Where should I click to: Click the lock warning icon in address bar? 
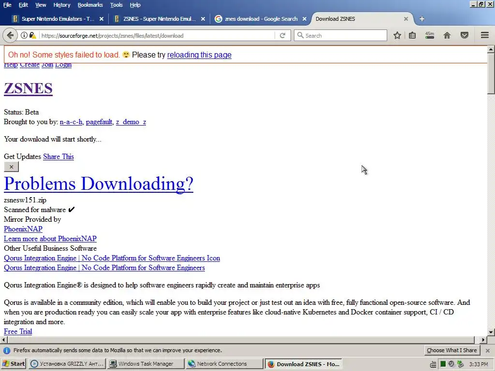point(32,35)
